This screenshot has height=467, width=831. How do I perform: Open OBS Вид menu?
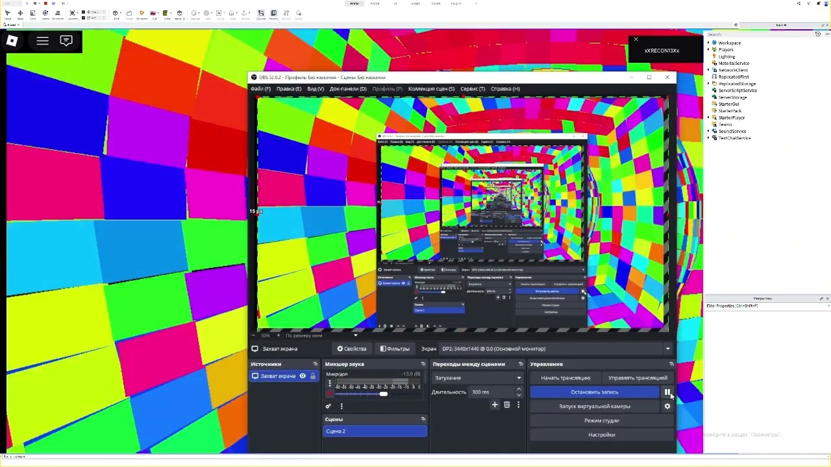click(315, 89)
